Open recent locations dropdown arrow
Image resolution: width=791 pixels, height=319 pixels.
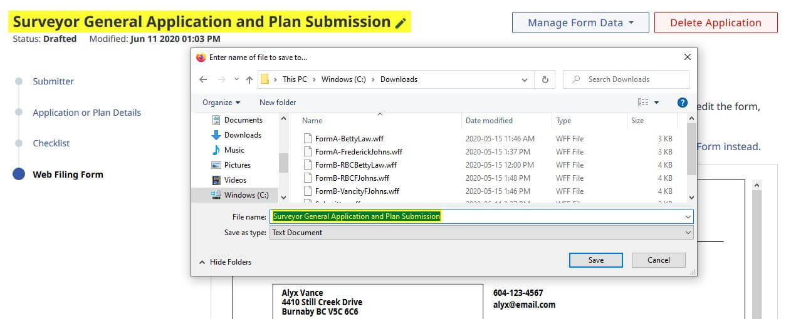(236, 79)
